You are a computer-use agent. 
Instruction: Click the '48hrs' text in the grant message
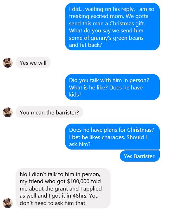pos(80,196)
